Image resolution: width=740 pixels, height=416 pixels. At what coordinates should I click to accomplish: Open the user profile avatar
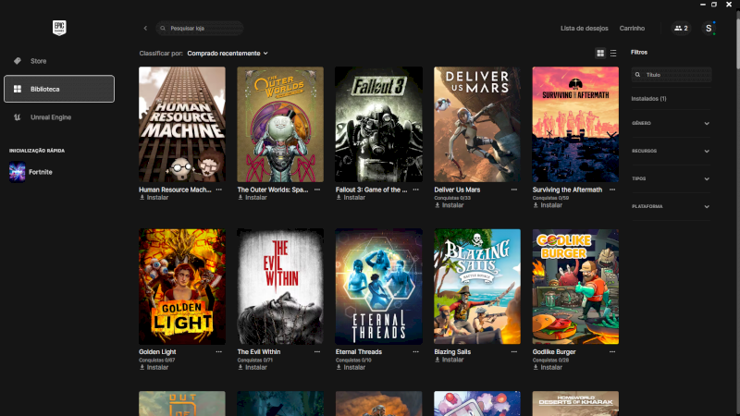(709, 29)
